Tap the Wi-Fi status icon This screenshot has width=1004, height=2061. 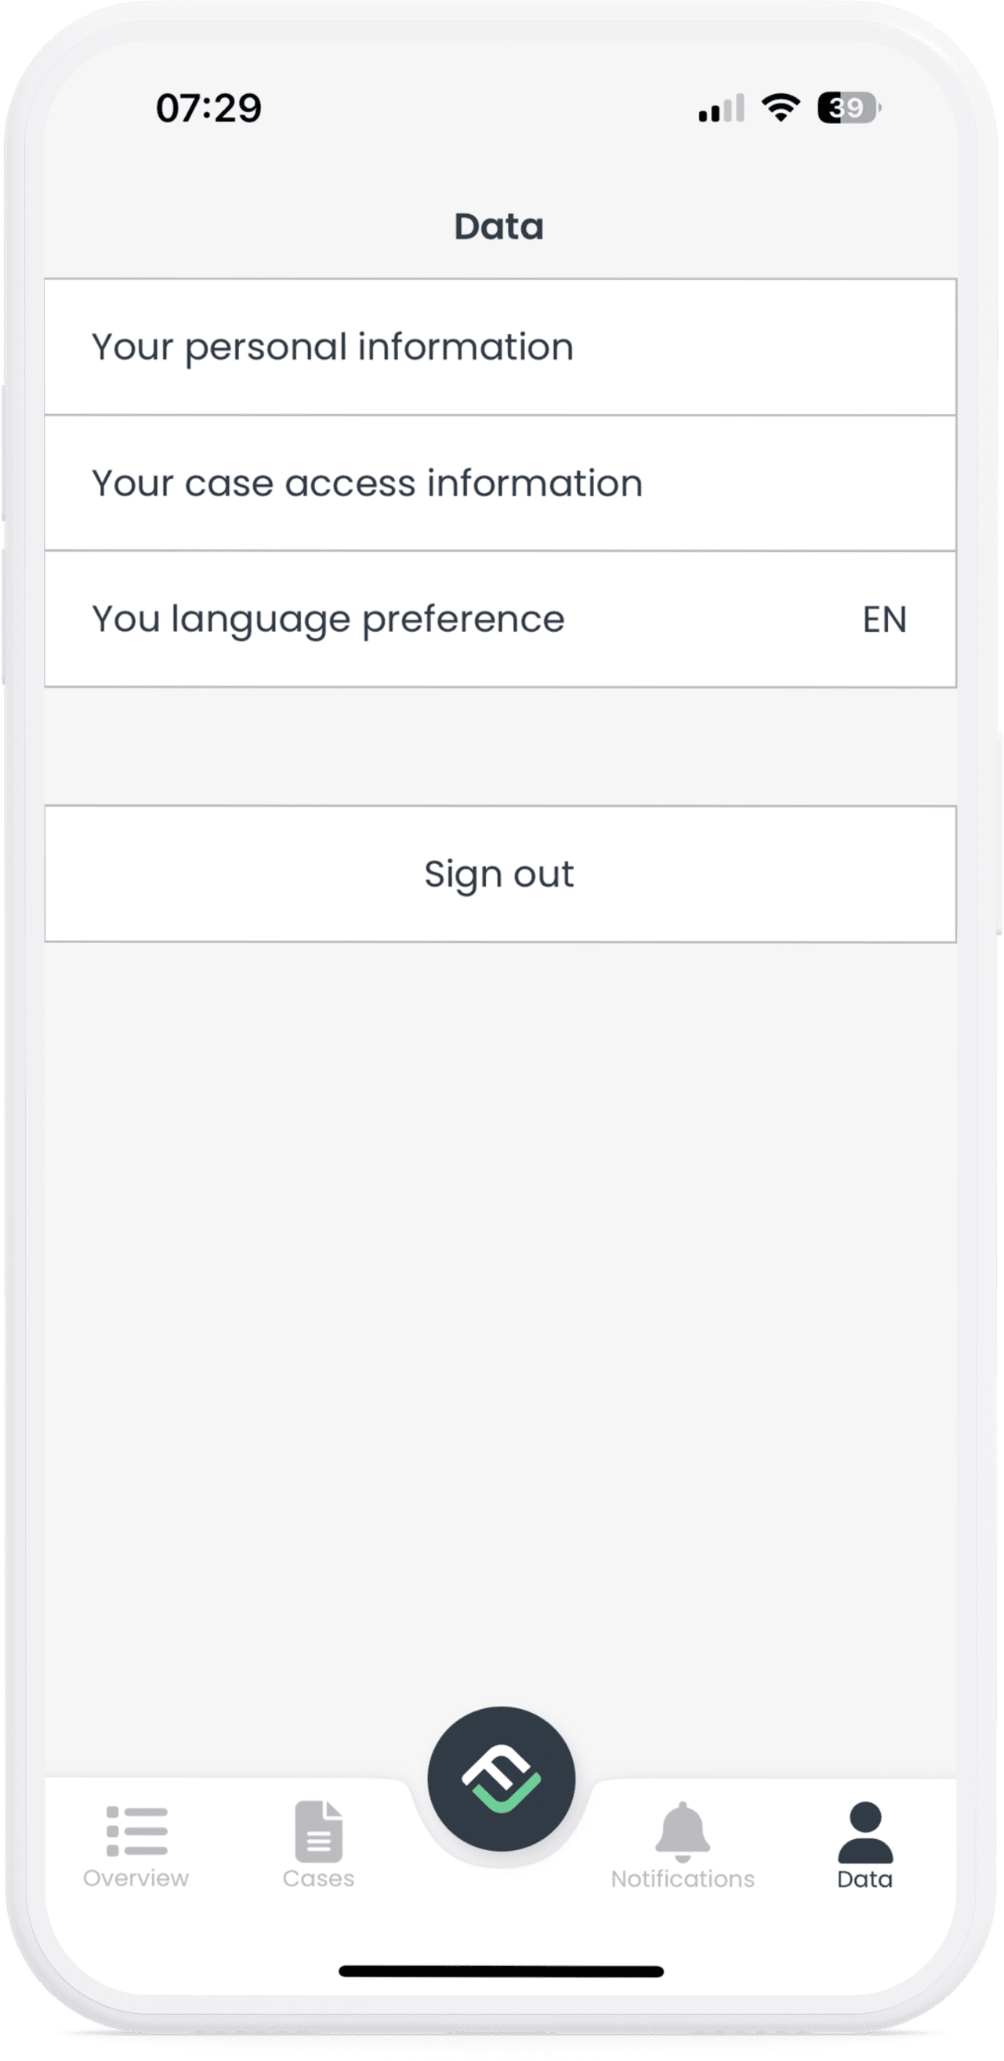[x=781, y=107]
